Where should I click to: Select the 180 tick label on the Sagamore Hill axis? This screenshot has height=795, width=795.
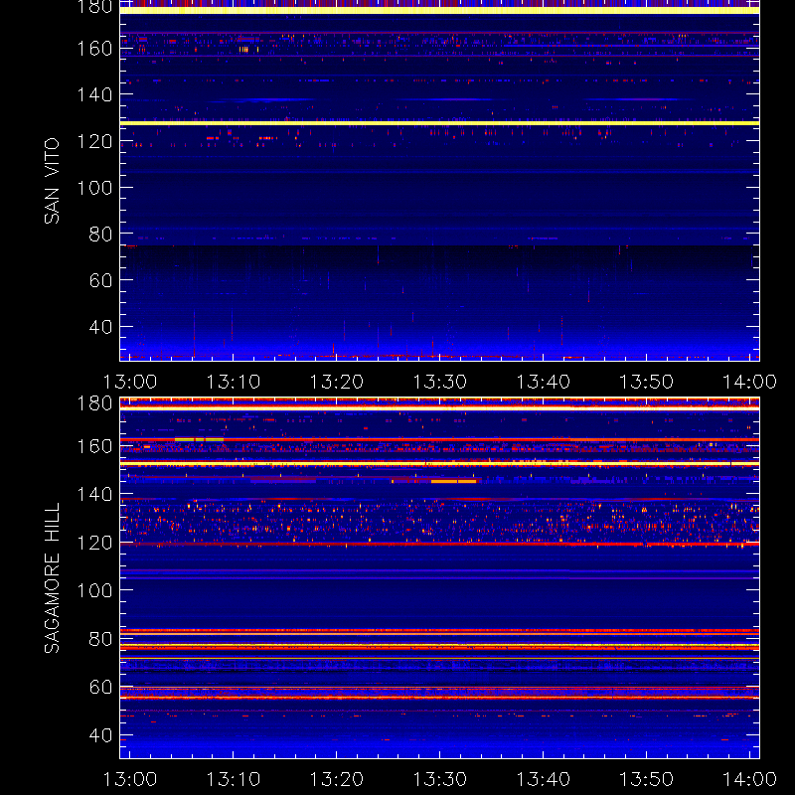click(x=94, y=403)
